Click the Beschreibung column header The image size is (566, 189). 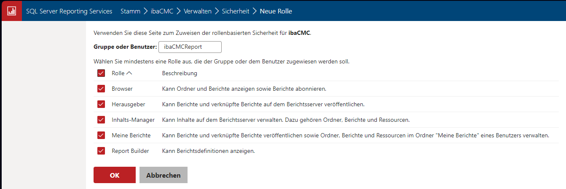coord(180,73)
